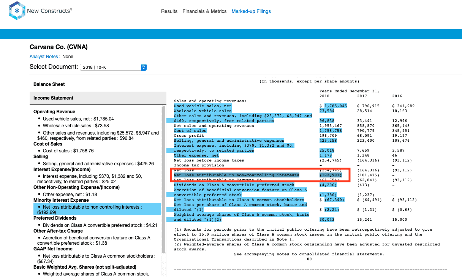Click the GAAP Net Income sidebar heading
Image resolution: width=462 pixels, height=277 pixels.
[x=54, y=249]
